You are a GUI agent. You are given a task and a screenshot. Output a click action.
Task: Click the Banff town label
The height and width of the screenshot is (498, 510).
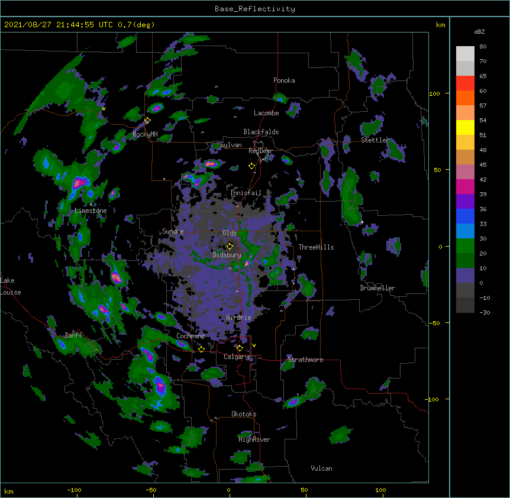(x=73, y=335)
